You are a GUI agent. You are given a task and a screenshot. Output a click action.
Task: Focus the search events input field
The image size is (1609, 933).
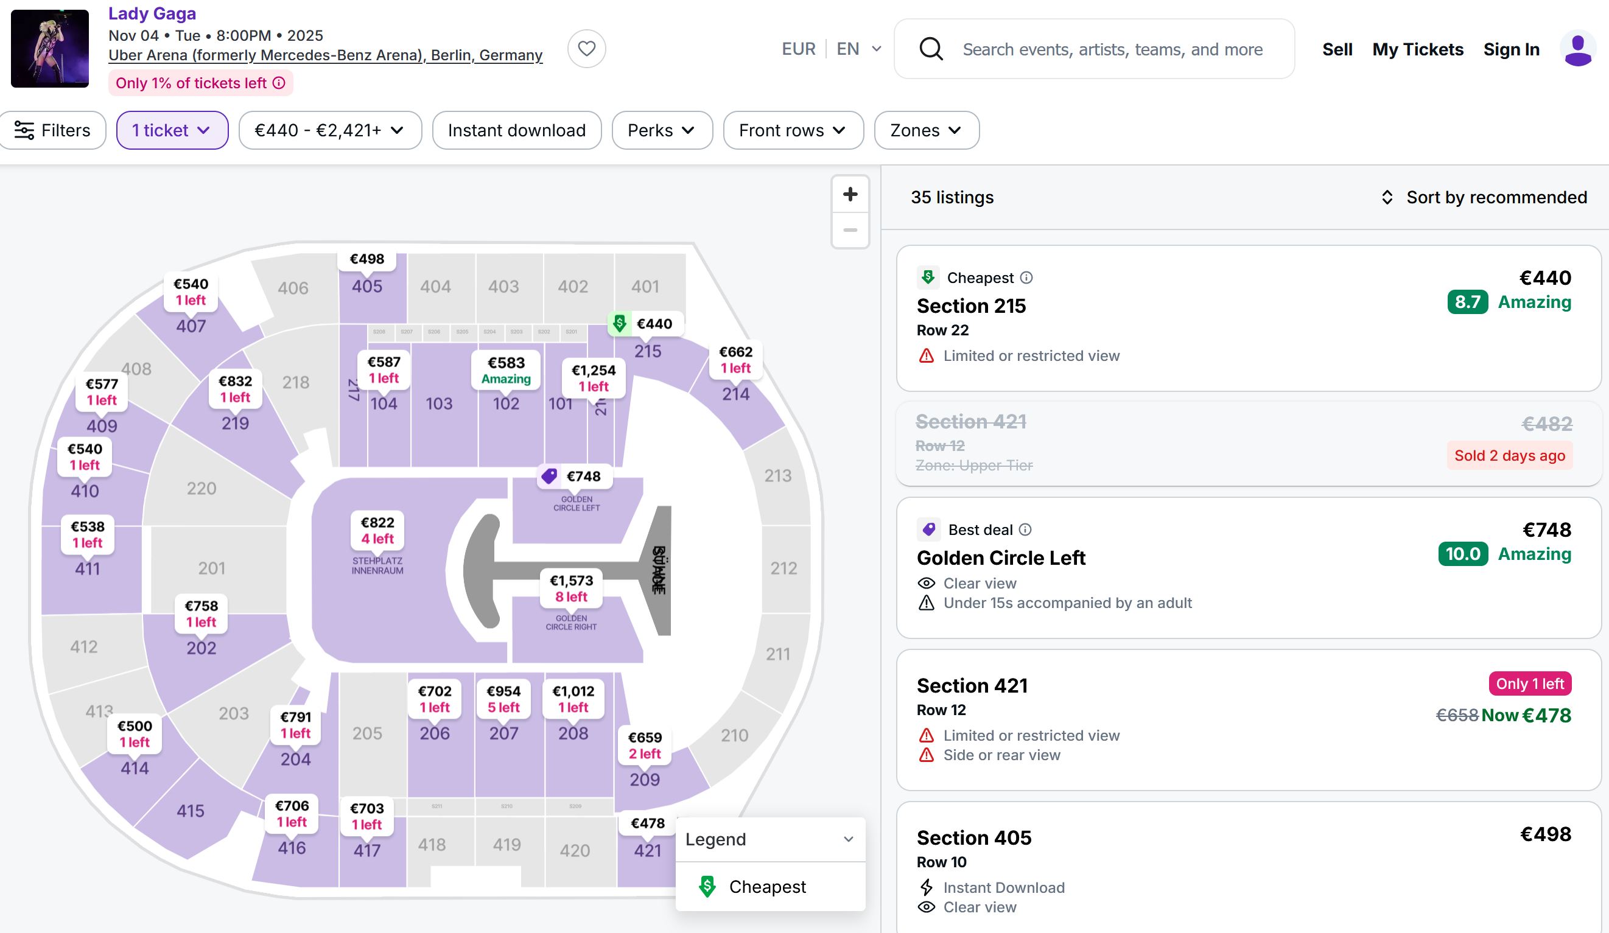1112,49
